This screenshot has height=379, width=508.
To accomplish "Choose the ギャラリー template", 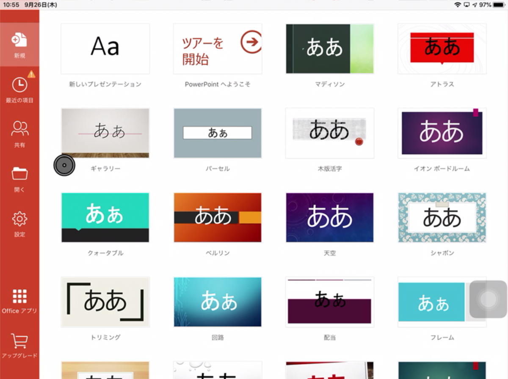I will pos(105,133).
